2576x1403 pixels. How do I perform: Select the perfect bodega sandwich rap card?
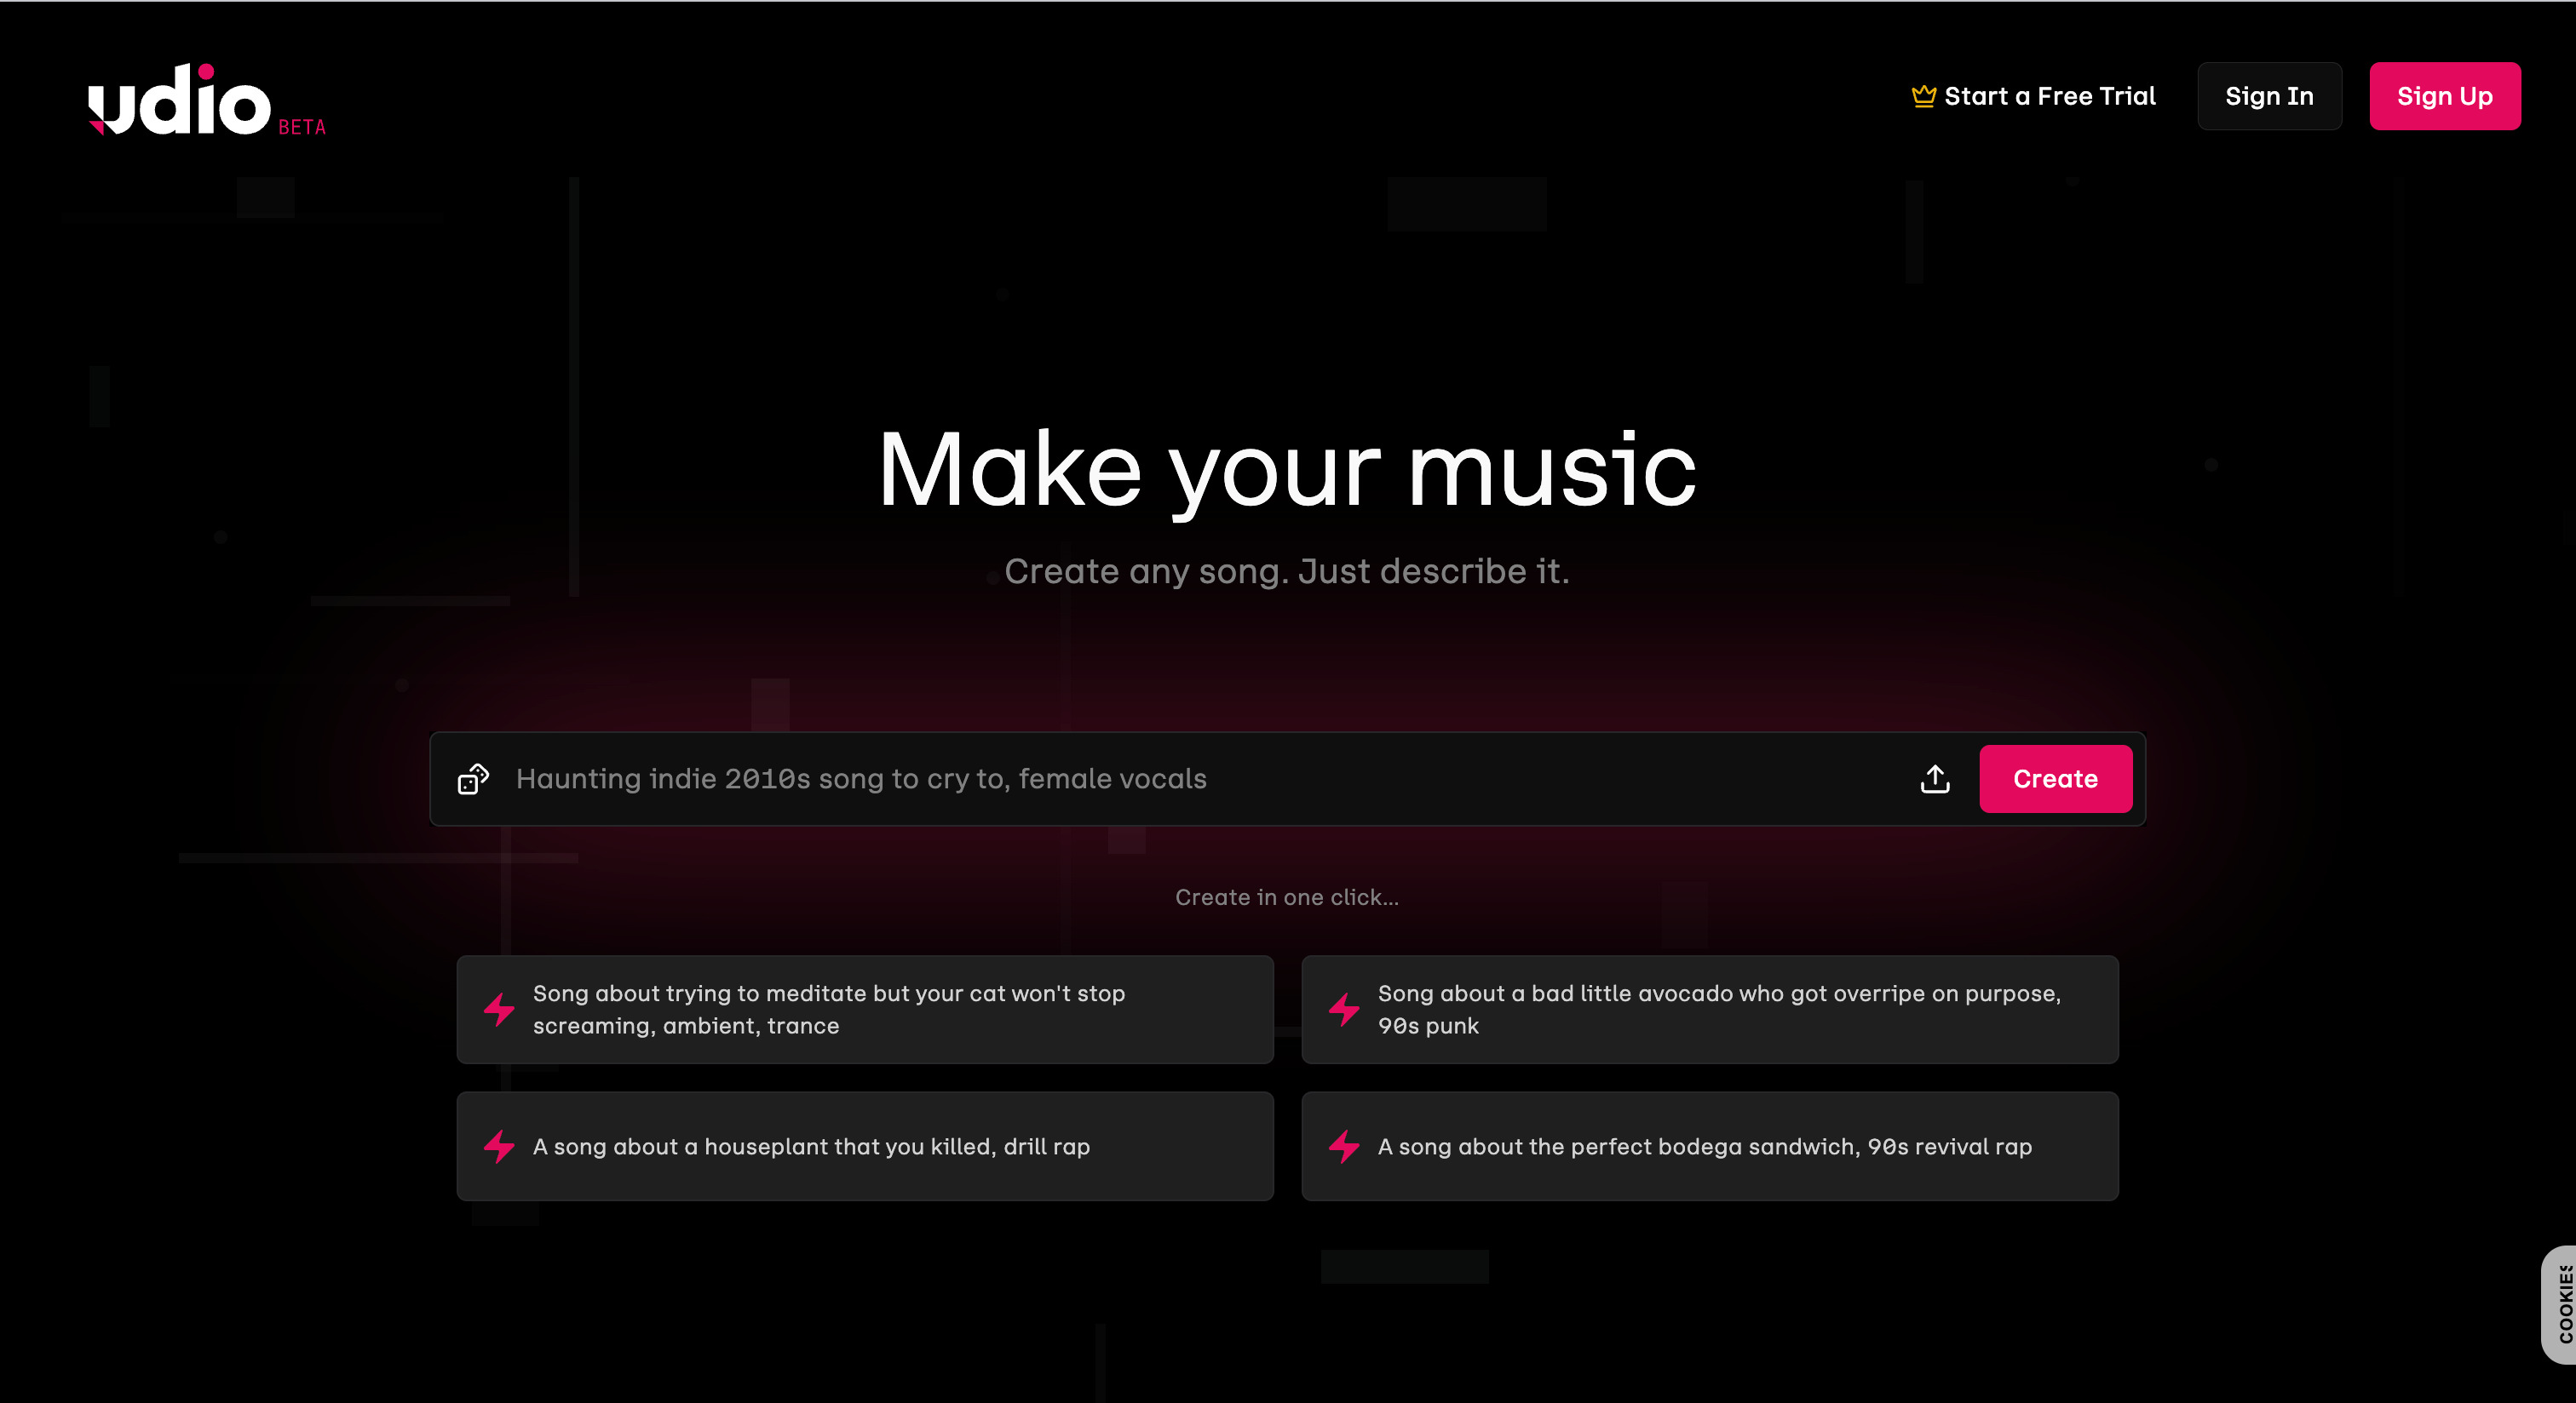click(1710, 1146)
